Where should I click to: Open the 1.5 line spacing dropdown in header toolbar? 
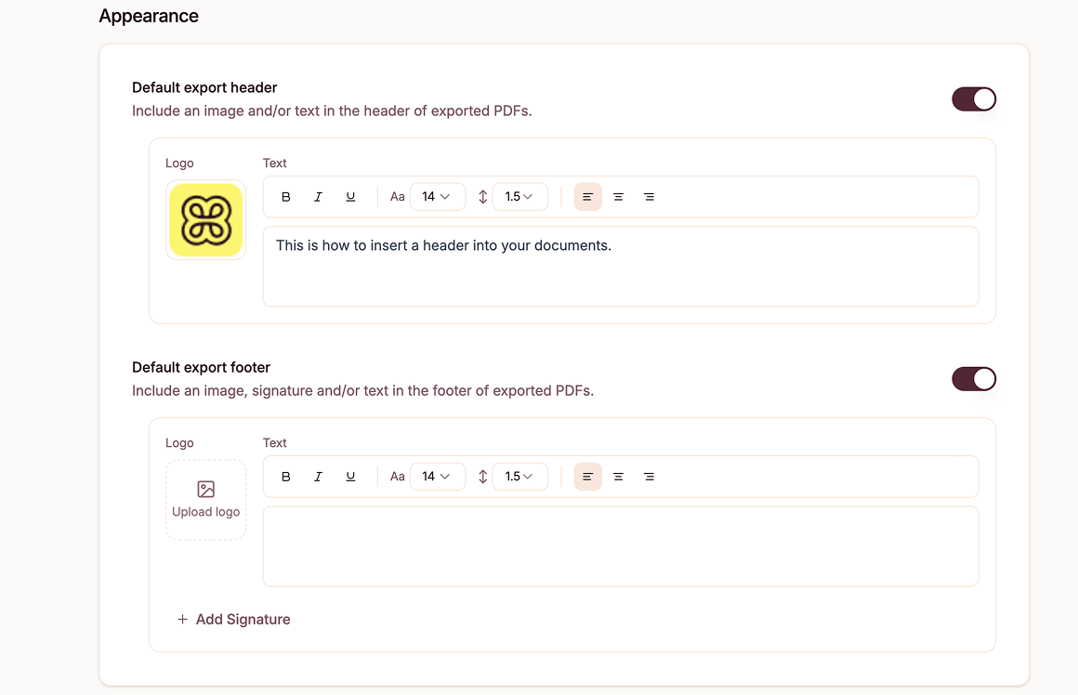tap(519, 196)
